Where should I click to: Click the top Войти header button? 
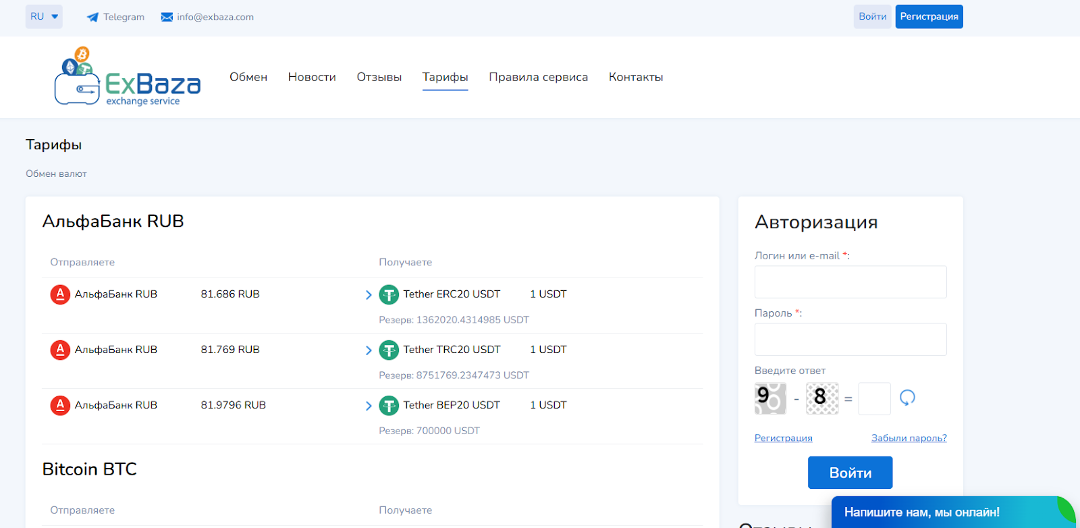873,17
